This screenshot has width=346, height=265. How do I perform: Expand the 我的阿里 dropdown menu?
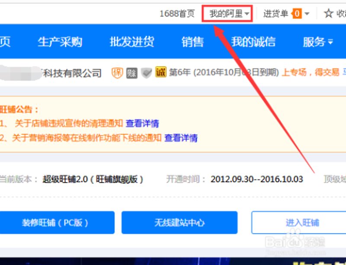pyautogui.click(x=229, y=14)
